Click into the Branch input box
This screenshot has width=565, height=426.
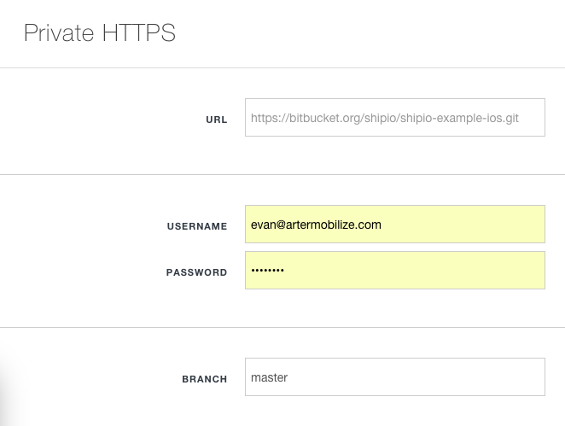[x=395, y=377]
